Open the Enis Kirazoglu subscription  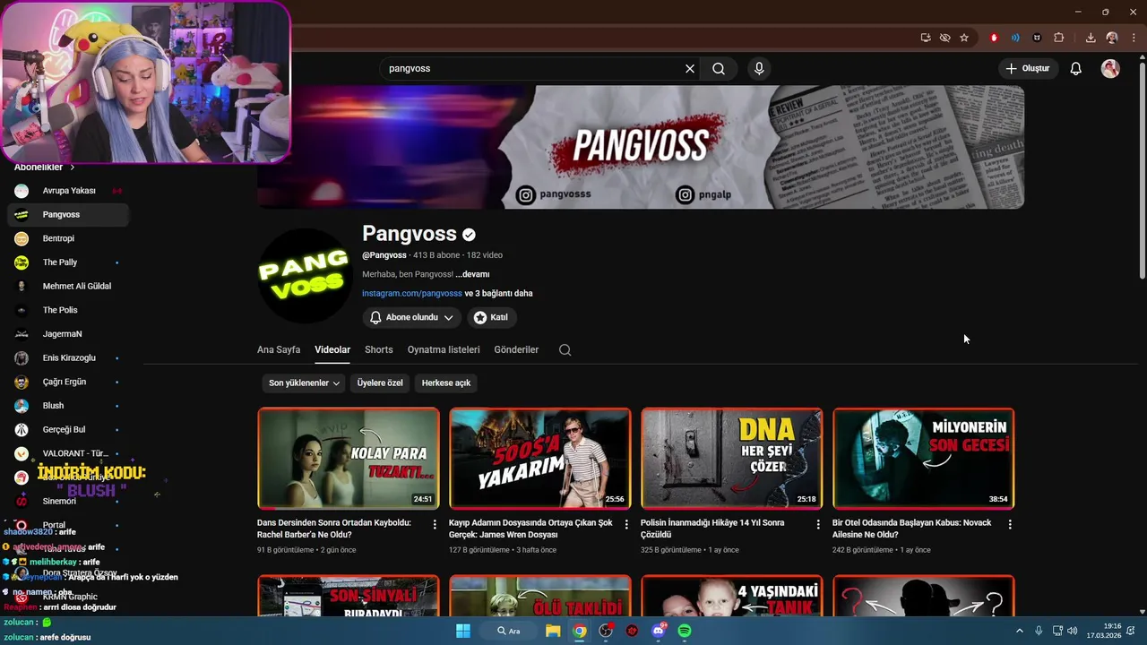[x=68, y=357]
